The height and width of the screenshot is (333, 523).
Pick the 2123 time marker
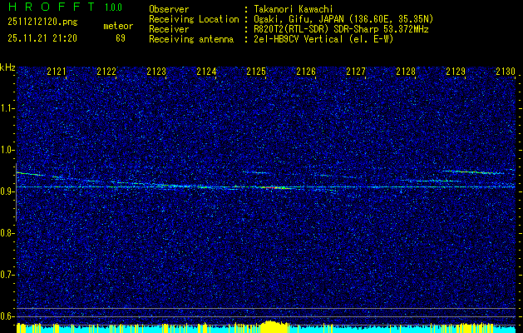pyautogui.click(x=156, y=72)
